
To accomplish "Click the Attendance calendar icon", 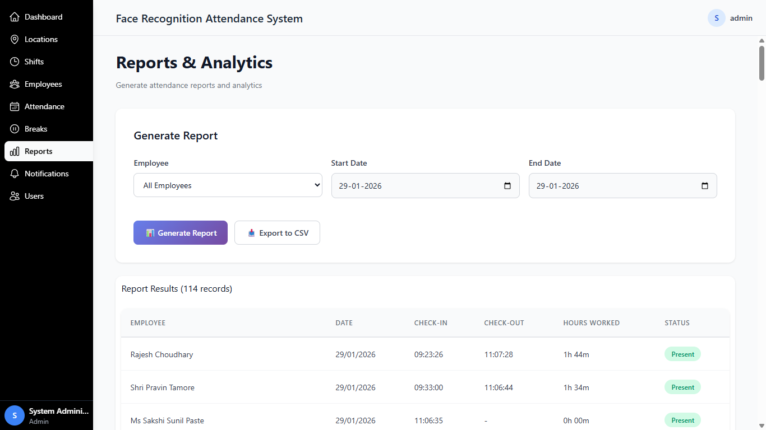I will click(x=14, y=106).
